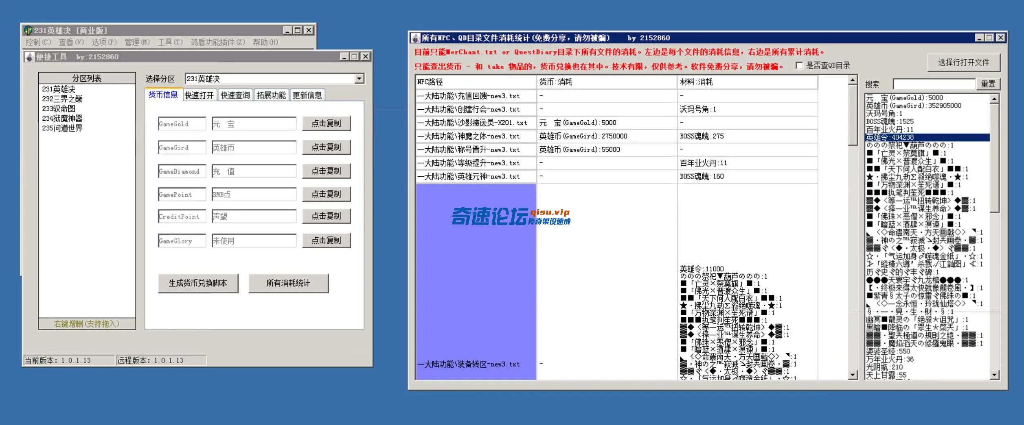Click the table scrollbar down arrow
This screenshot has width=1024, height=425.
tap(853, 375)
